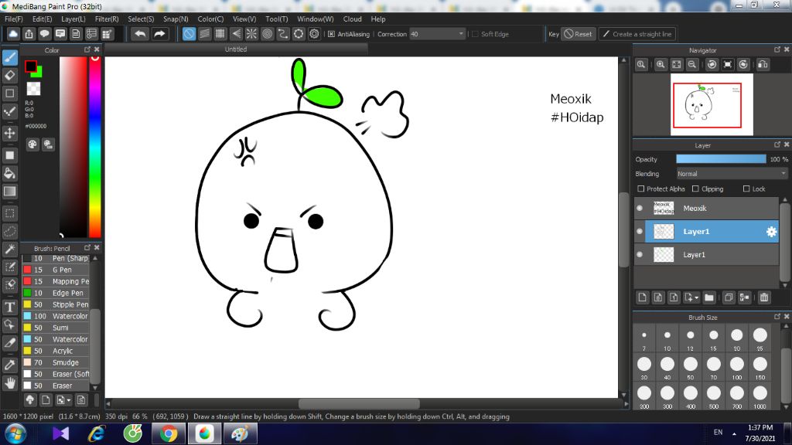Open the Blending mode dropdown
The height and width of the screenshot is (445, 792).
732,174
